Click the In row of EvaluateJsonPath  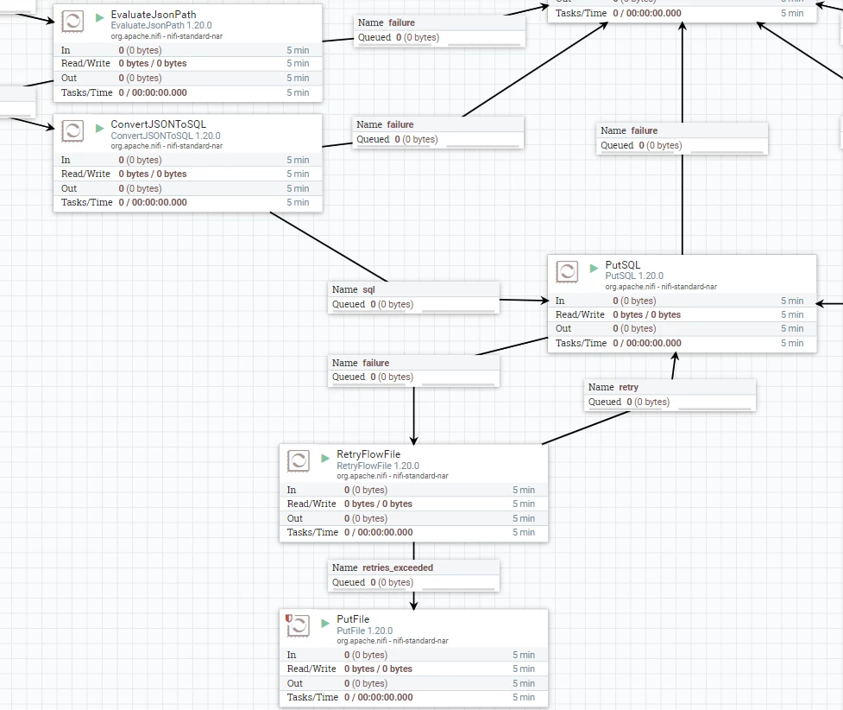[x=187, y=50]
